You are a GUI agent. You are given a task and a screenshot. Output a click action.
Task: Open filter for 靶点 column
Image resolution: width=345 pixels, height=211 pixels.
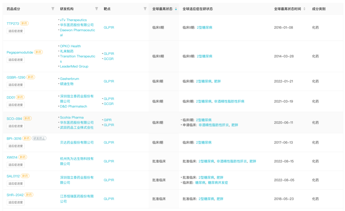click(x=145, y=9)
